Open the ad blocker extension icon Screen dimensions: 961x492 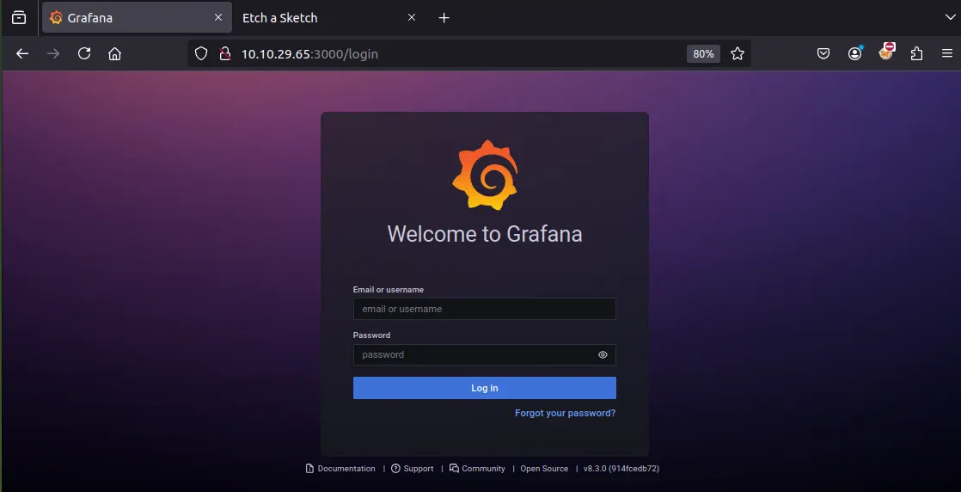[x=886, y=52]
